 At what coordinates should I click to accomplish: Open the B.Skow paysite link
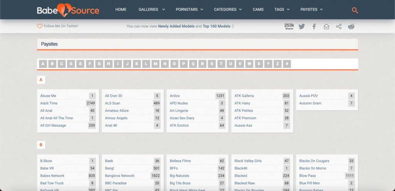click(x=46, y=161)
